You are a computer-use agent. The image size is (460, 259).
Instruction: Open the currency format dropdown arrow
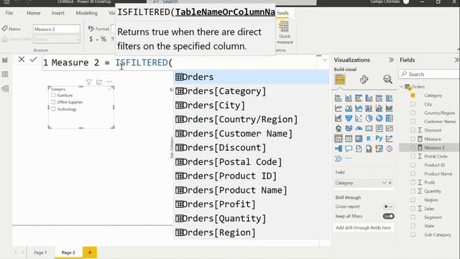(97, 40)
